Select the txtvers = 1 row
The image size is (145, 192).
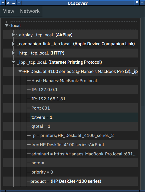pos(84,117)
